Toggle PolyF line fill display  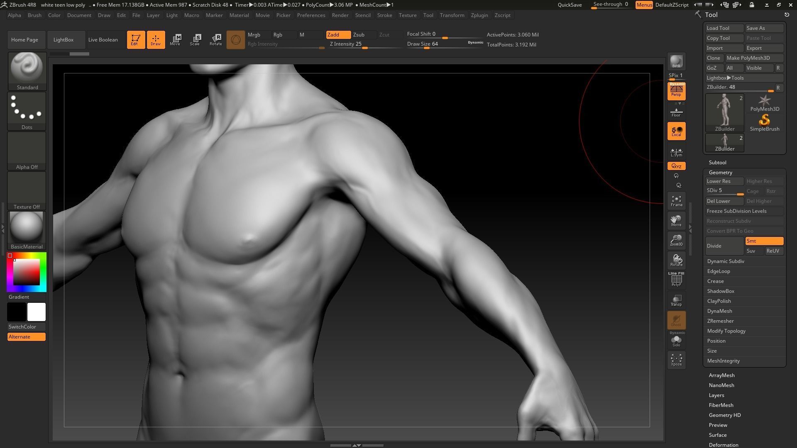coord(676,280)
